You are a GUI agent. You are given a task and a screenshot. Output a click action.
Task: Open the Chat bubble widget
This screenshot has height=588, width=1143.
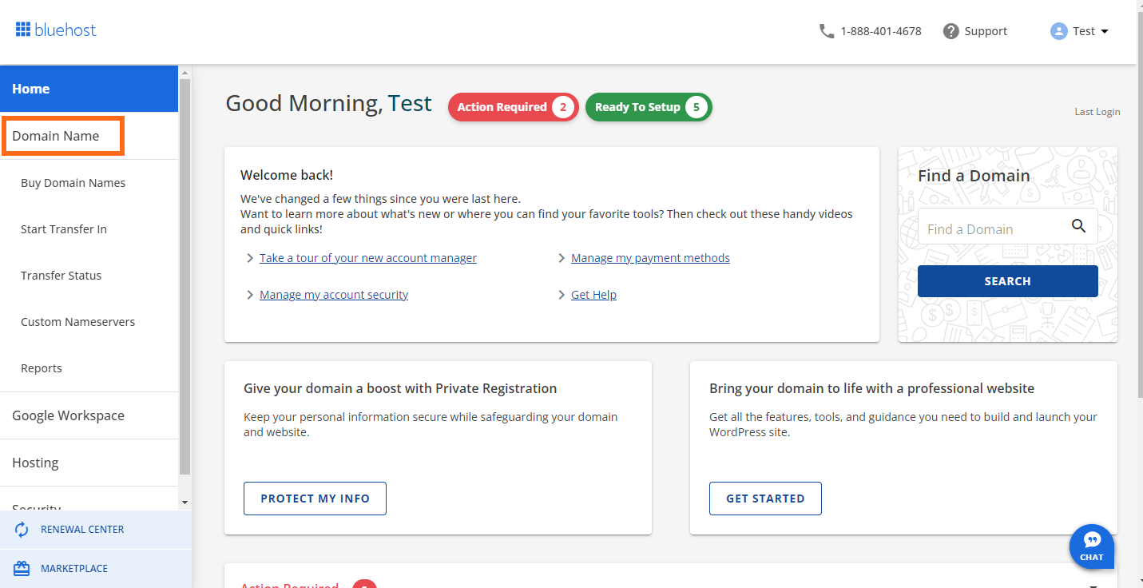point(1091,546)
